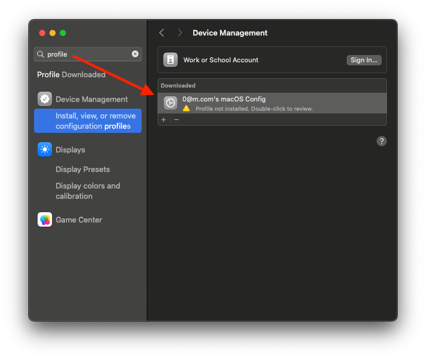426x359 pixels.
Task: Remove the profile with the minus button
Action: (176, 120)
